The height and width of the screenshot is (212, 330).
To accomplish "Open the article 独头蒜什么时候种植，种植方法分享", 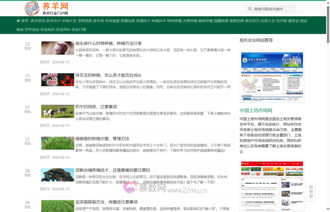I will tap(108, 43).
